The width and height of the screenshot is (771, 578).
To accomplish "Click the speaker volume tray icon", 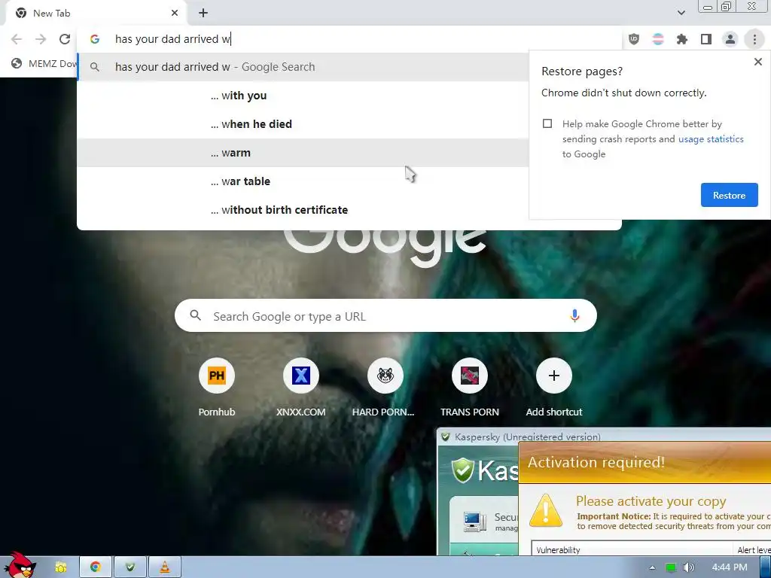I will (x=688, y=567).
